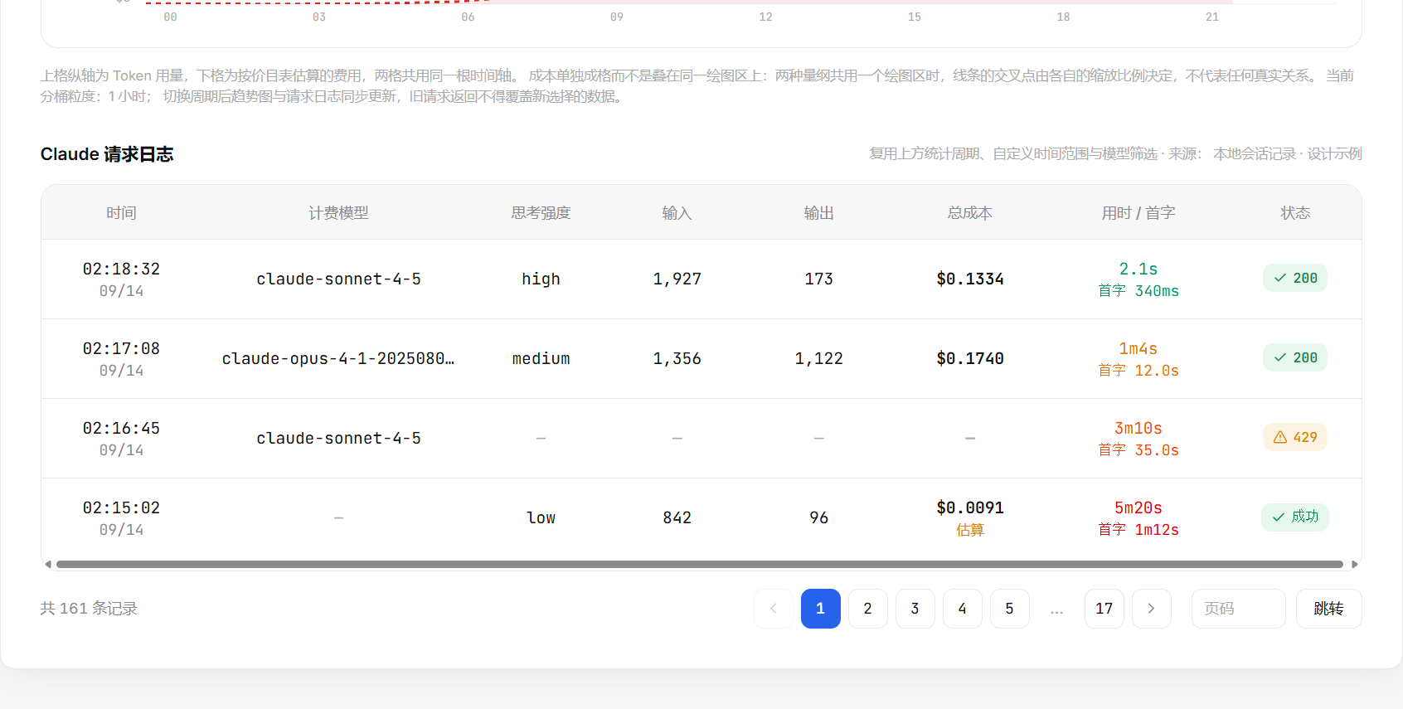Click the 200 status badge in the 02:18:32 row

point(1295,279)
